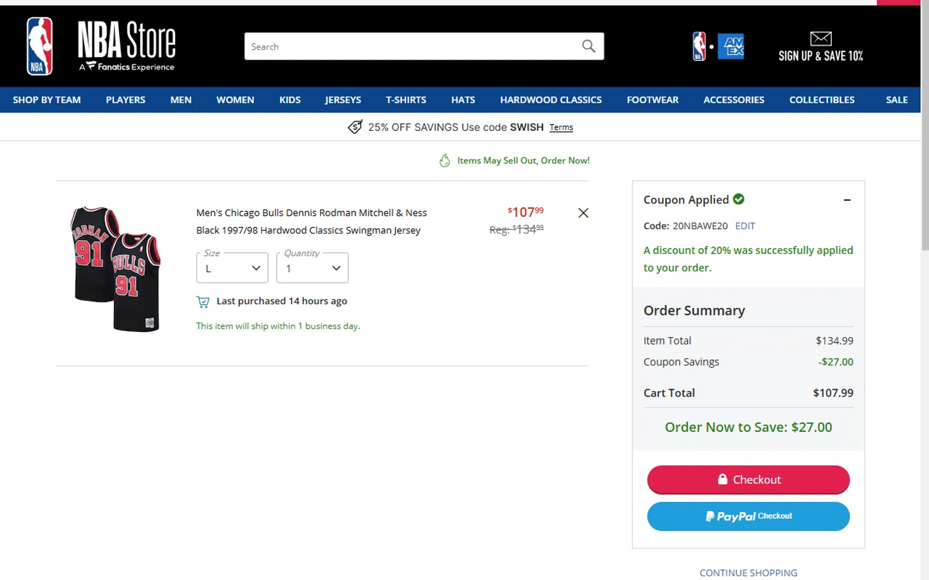The image size is (929, 580).
Task: Click the Cart Total $107.99 value
Action: click(x=833, y=393)
